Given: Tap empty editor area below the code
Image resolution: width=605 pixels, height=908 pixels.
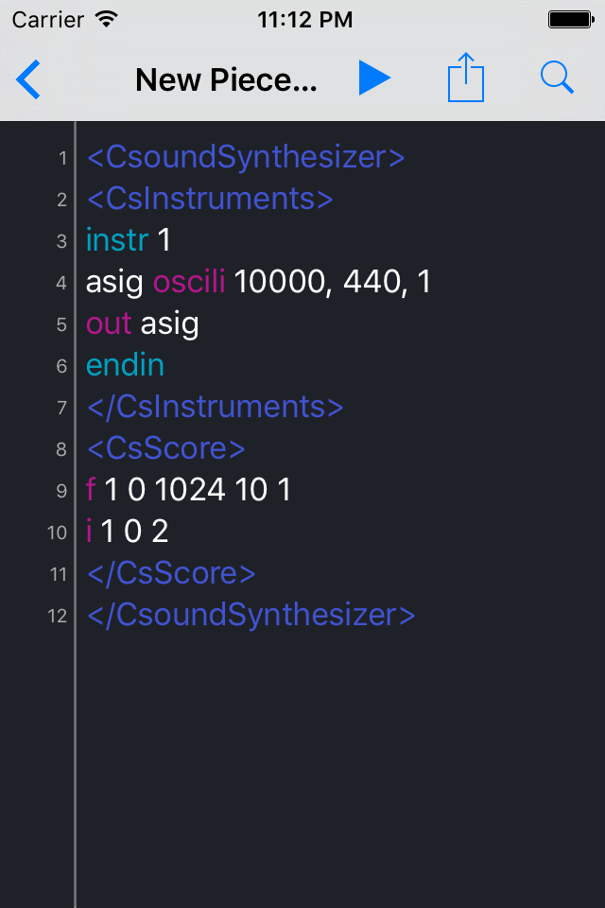Looking at the screenshot, I should click(x=340, y=770).
